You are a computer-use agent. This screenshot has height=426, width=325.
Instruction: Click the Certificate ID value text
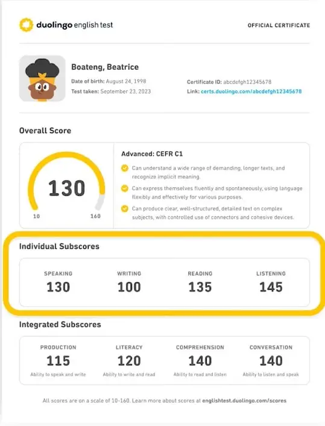(247, 82)
